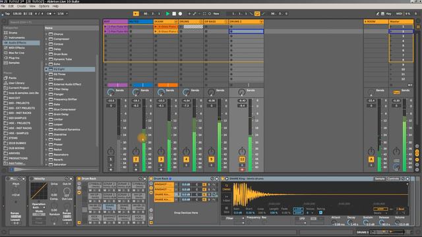Toggle track activator number 2
This screenshot has height=237, width=422.
[x=136, y=159]
